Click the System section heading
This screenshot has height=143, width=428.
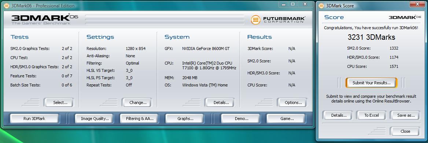tap(177, 37)
